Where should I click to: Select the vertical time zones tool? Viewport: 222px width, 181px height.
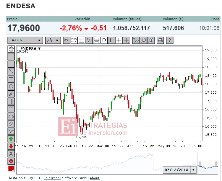click(x=11, y=101)
